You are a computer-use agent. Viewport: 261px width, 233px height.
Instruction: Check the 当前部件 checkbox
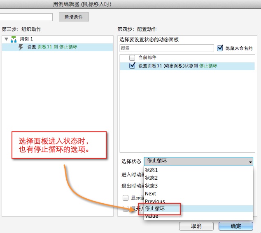[x=132, y=58]
